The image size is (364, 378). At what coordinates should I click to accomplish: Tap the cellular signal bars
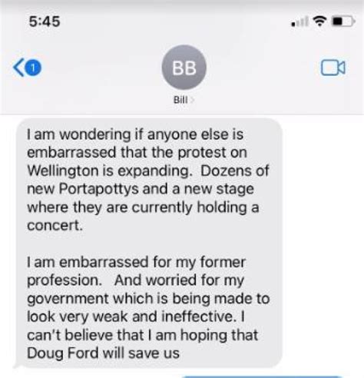click(300, 22)
